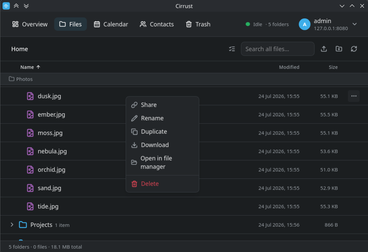Choose Open in file manager
Image resolution: width=368 pixels, height=252 pixels.
click(x=162, y=162)
